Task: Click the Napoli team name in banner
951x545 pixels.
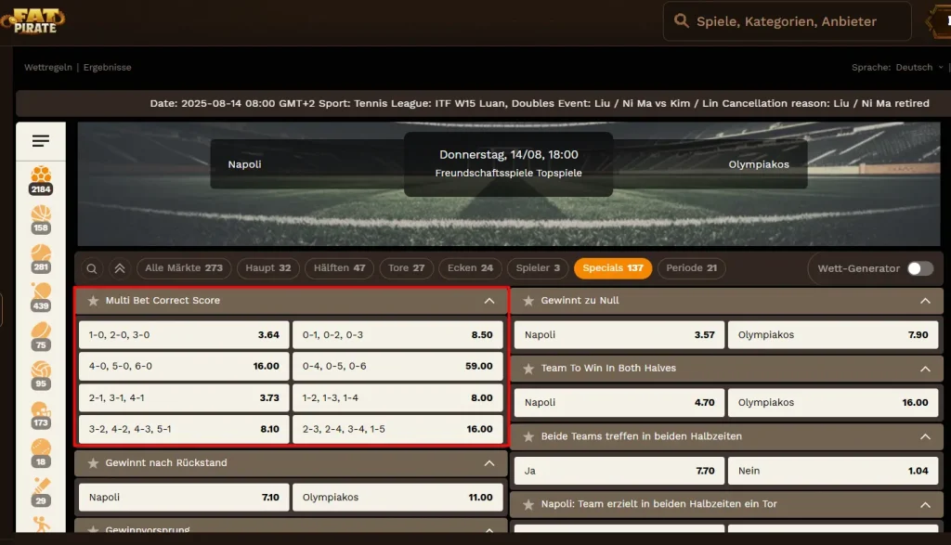Action: click(x=244, y=164)
